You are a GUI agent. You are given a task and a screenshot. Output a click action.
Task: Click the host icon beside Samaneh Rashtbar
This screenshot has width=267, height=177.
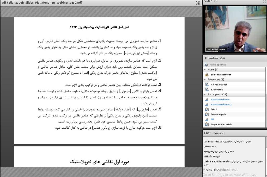coord(207,75)
